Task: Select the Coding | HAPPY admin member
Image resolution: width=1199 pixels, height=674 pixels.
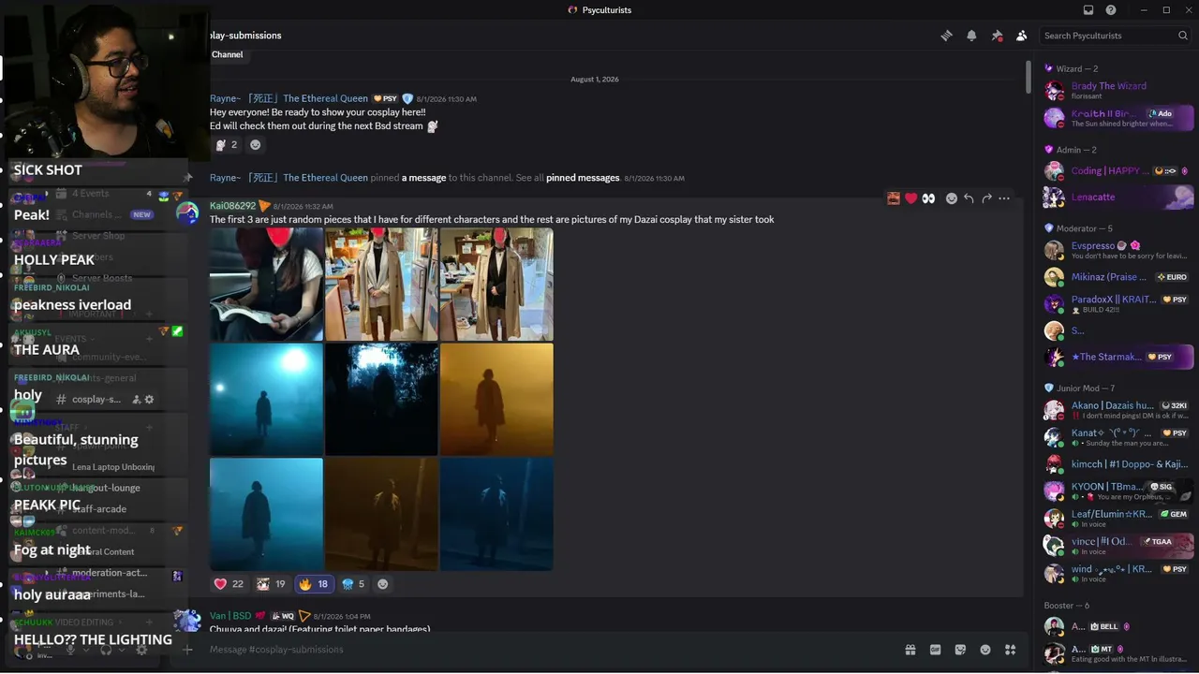Action: click(x=1118, y=171)
